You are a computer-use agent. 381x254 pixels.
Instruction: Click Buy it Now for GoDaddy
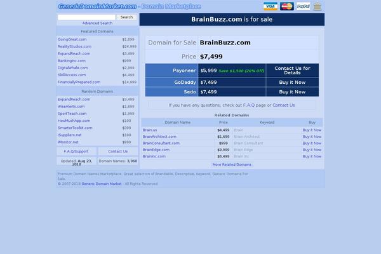[292, 83]
